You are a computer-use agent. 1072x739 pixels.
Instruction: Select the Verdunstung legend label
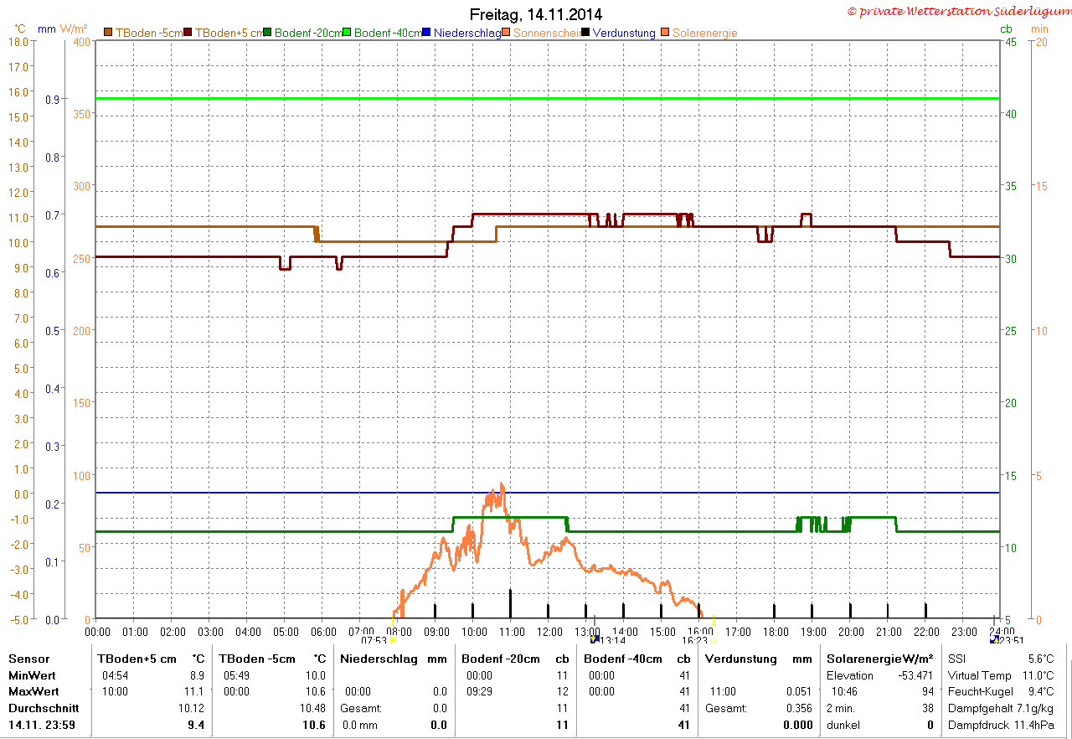624,33
